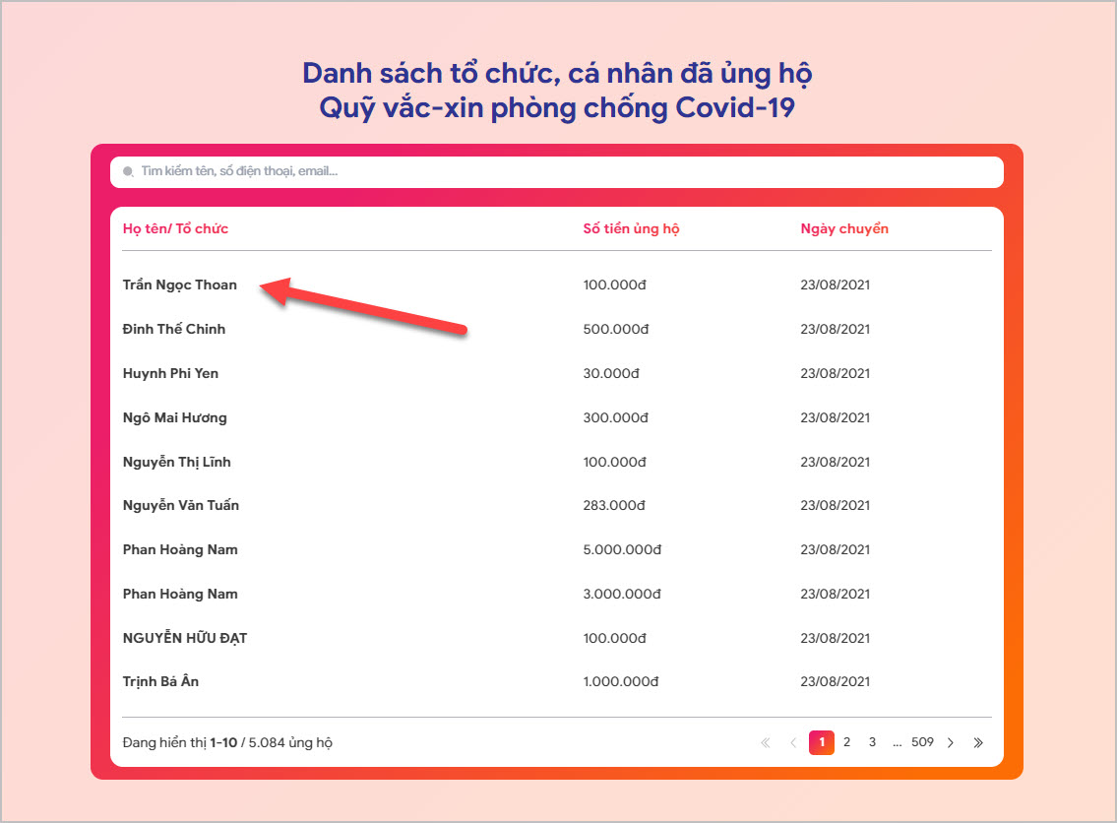Click the heading 'Danh sách tổ chức, cá nhân đã ủng hộ'
Viewport: 1117px width, 823px height.
[x=557, y=74]
